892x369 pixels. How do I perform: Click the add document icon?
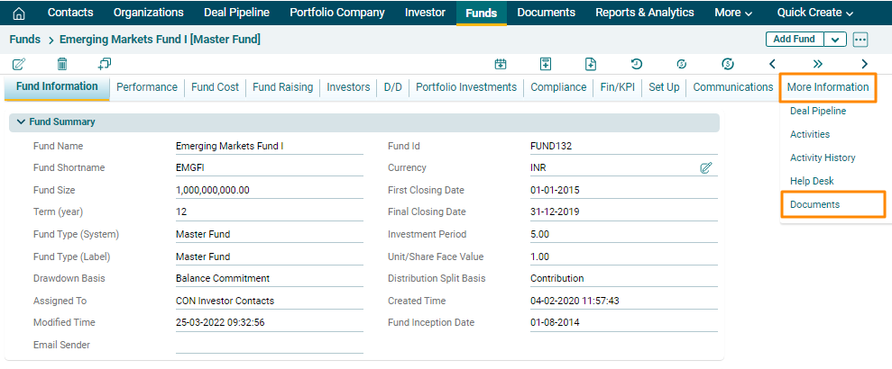[591, 64]
